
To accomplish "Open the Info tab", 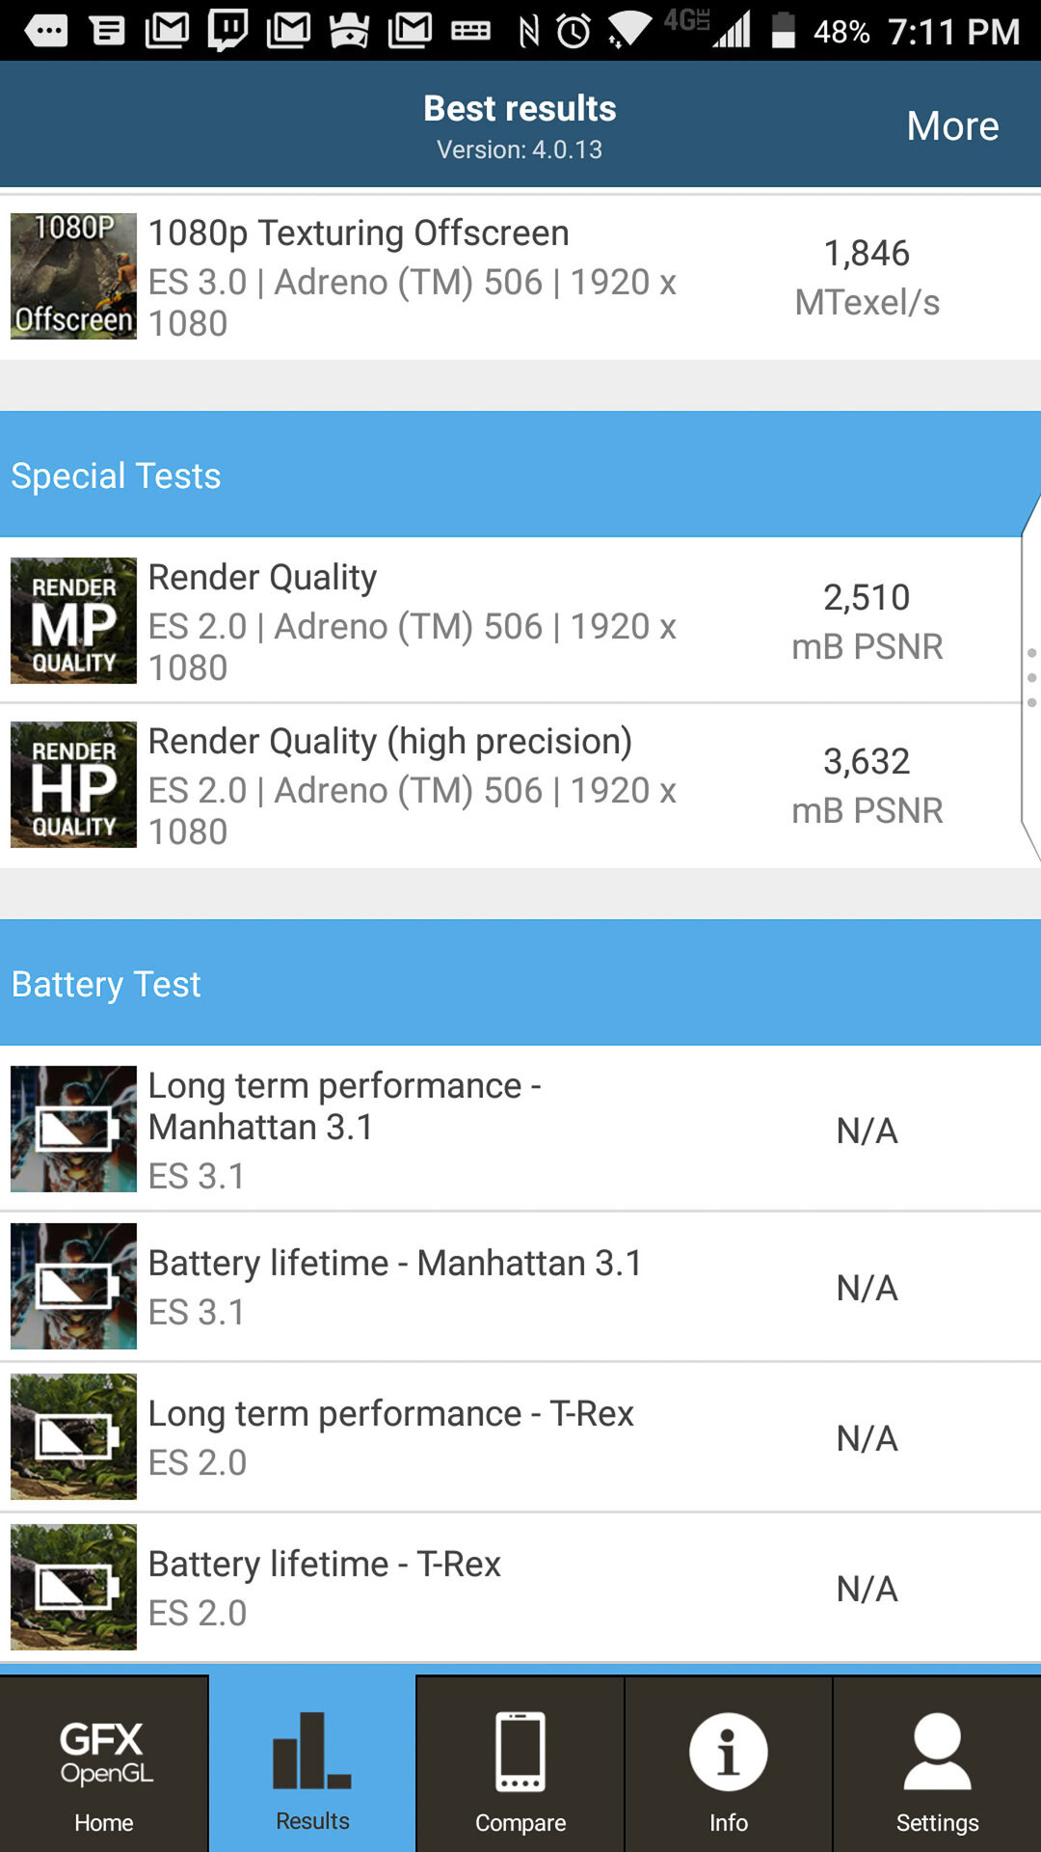I will (729, 1763).
